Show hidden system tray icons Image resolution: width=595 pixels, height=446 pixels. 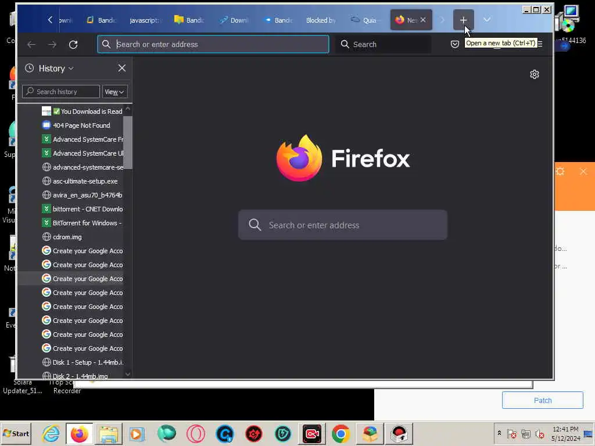[x=499, y=433]
